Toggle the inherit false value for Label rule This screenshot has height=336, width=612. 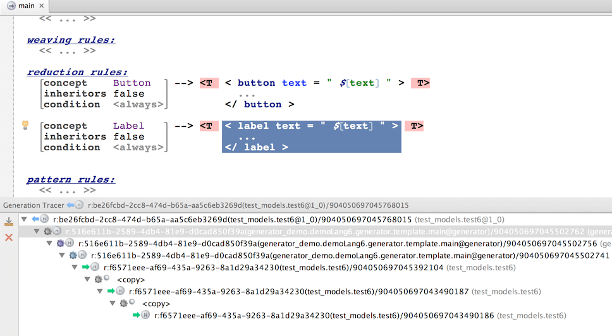coord(129,136)
